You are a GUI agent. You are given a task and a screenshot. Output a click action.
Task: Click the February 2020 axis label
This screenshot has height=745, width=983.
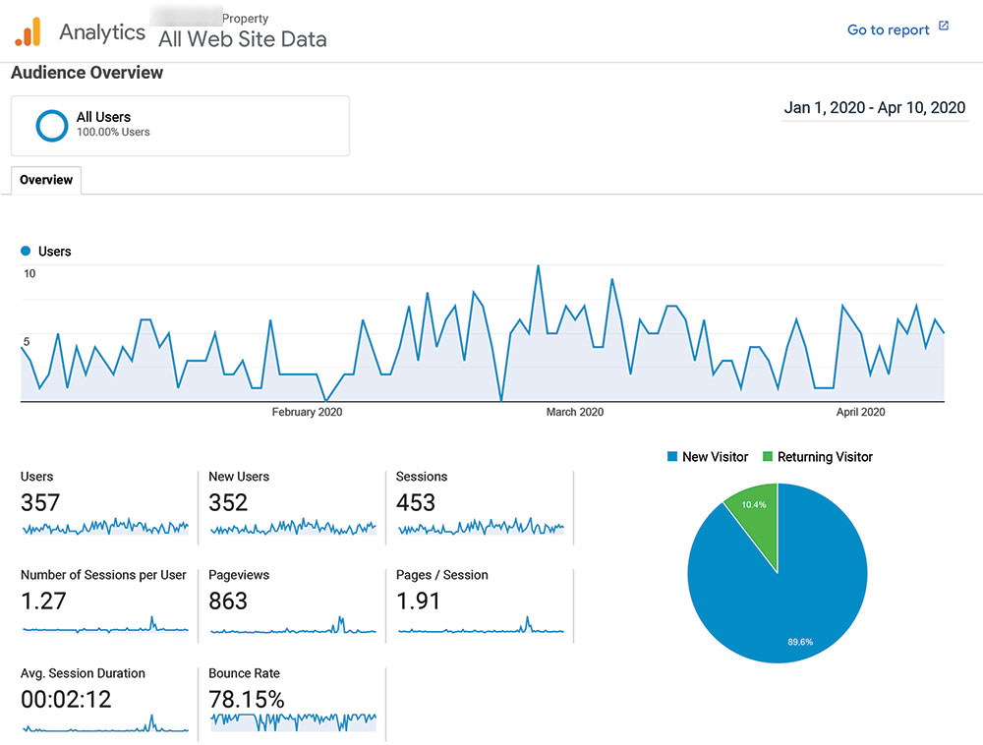click(307, 412)
